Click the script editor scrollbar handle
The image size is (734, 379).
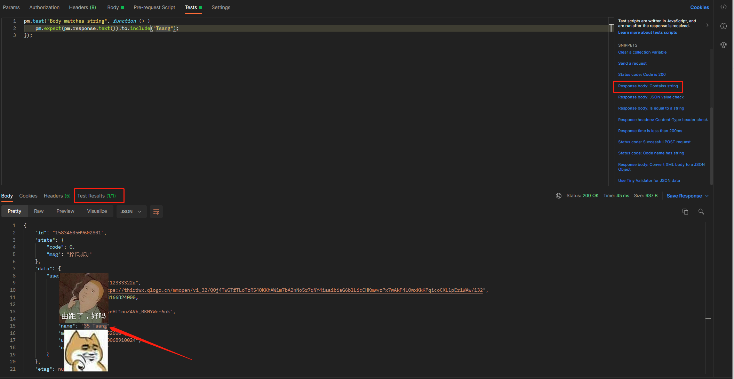tap(611, 28)
